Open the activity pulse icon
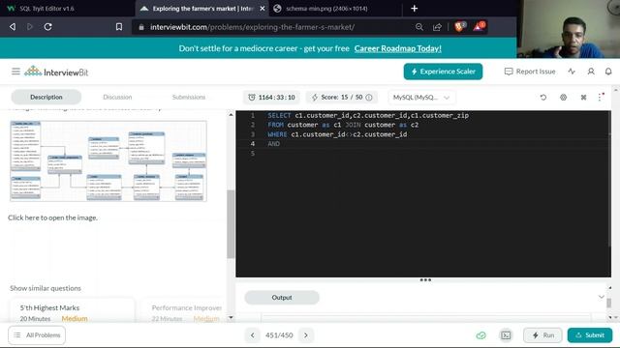Image resolution: width=620 pixels, height=348 pixels. point(572,72)
